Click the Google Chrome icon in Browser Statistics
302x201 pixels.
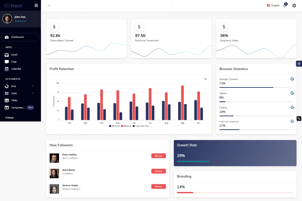click(292, 79)
